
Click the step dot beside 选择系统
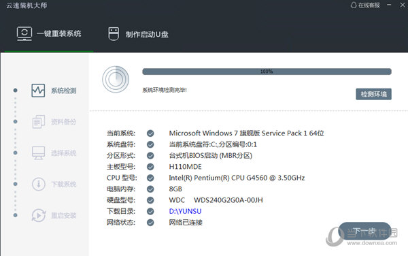(16, 153)
